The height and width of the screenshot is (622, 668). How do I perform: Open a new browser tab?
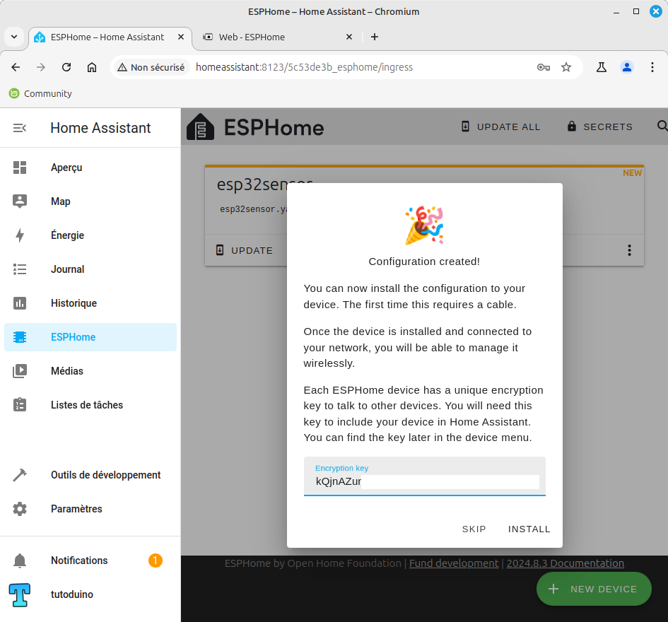375,37
